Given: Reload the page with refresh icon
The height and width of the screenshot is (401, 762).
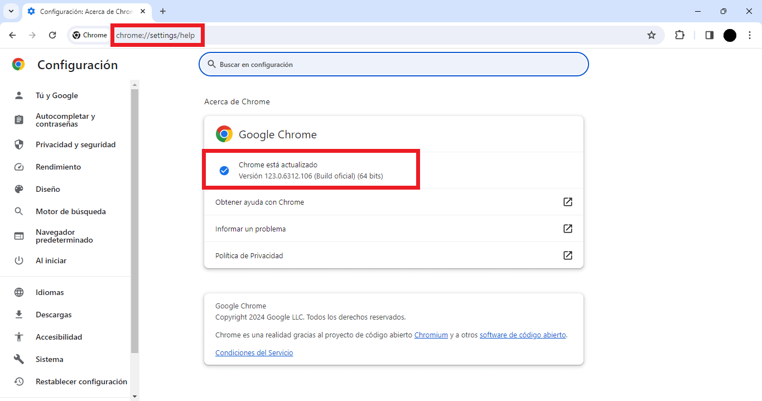Looking at the screenshot, I should (x=52, y=35).
